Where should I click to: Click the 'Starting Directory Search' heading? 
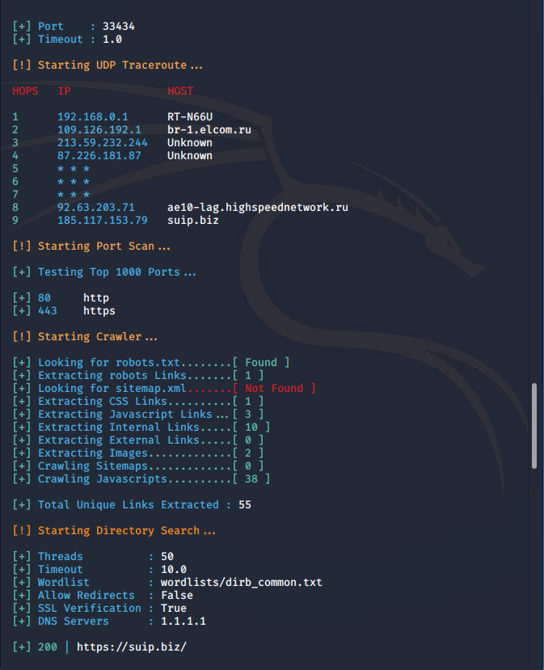pyautogui.click(x=122, y=531)
